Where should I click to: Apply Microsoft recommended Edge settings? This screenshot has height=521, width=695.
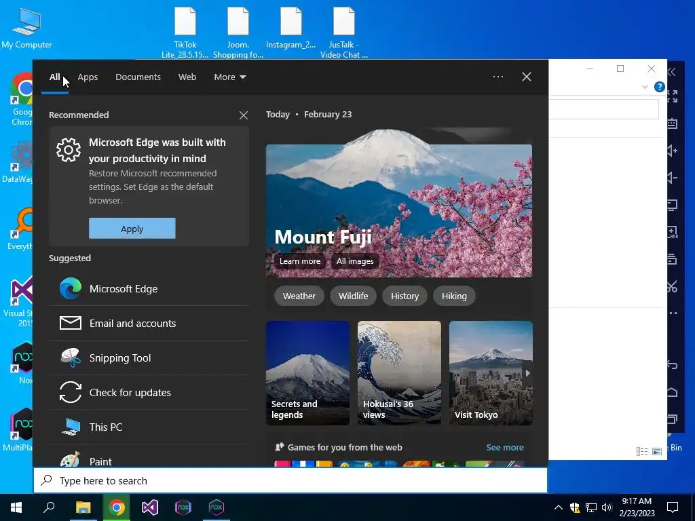pyautogui.click(x=132, y=229)
